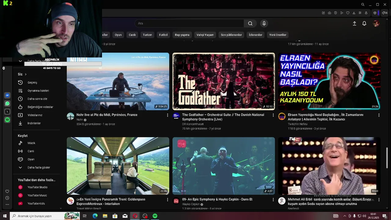This screenshot has width=391, height=220.
Task: Open Opera easy setup sliders icon
Action: 360,13
